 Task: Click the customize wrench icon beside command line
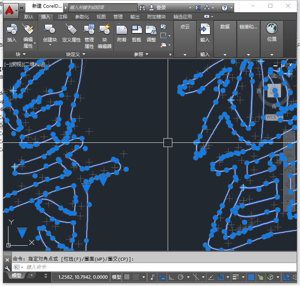pos(7,268)
